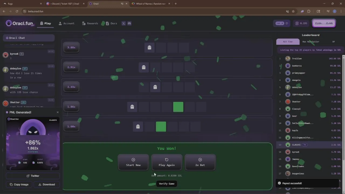Open the Chrome three-dot menu
The width and height of the screenshot is (345, 194).
[x=341, y=11]
